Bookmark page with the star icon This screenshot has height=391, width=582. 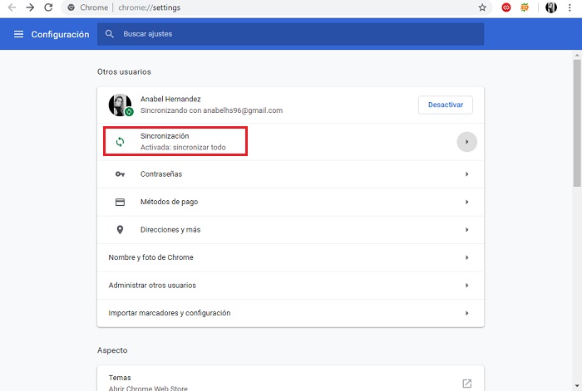[x=482, y=7]
